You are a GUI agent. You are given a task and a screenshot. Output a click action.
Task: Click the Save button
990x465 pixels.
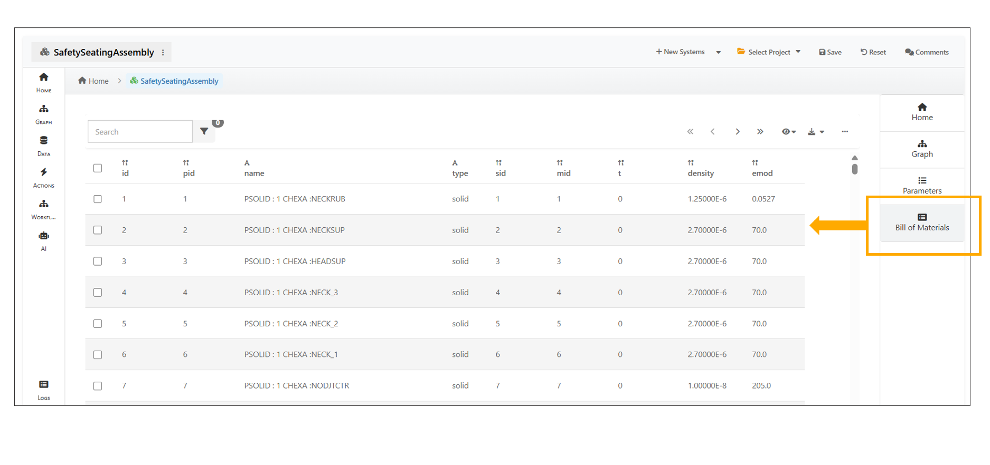pos(830,52)
